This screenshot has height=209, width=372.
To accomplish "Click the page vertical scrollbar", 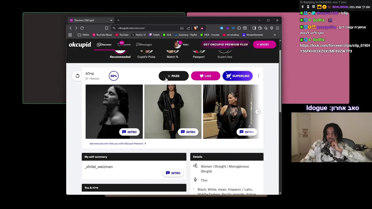I will coord(280,81).
